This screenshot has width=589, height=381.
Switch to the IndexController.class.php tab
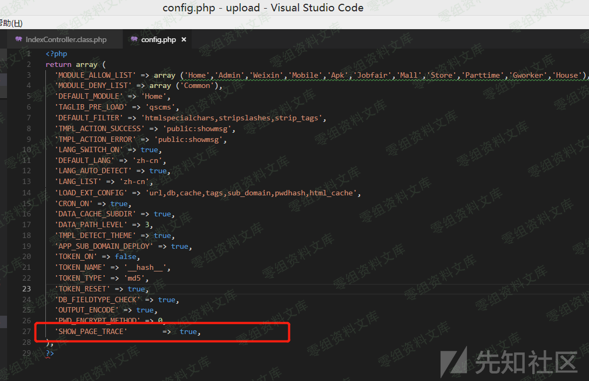pos(66,39)
